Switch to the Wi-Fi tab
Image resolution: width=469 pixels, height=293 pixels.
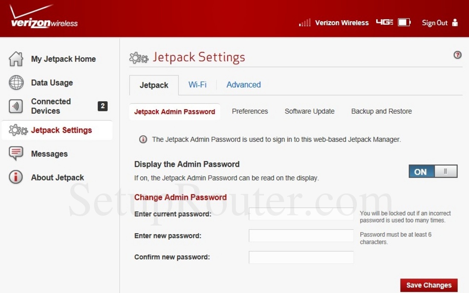(x=197, y=85)
